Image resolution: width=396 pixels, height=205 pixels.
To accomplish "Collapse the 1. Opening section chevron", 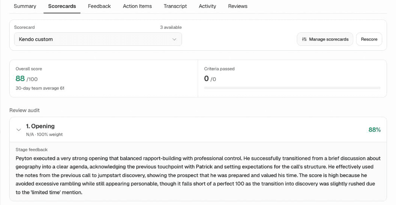I will coord(18,130).
